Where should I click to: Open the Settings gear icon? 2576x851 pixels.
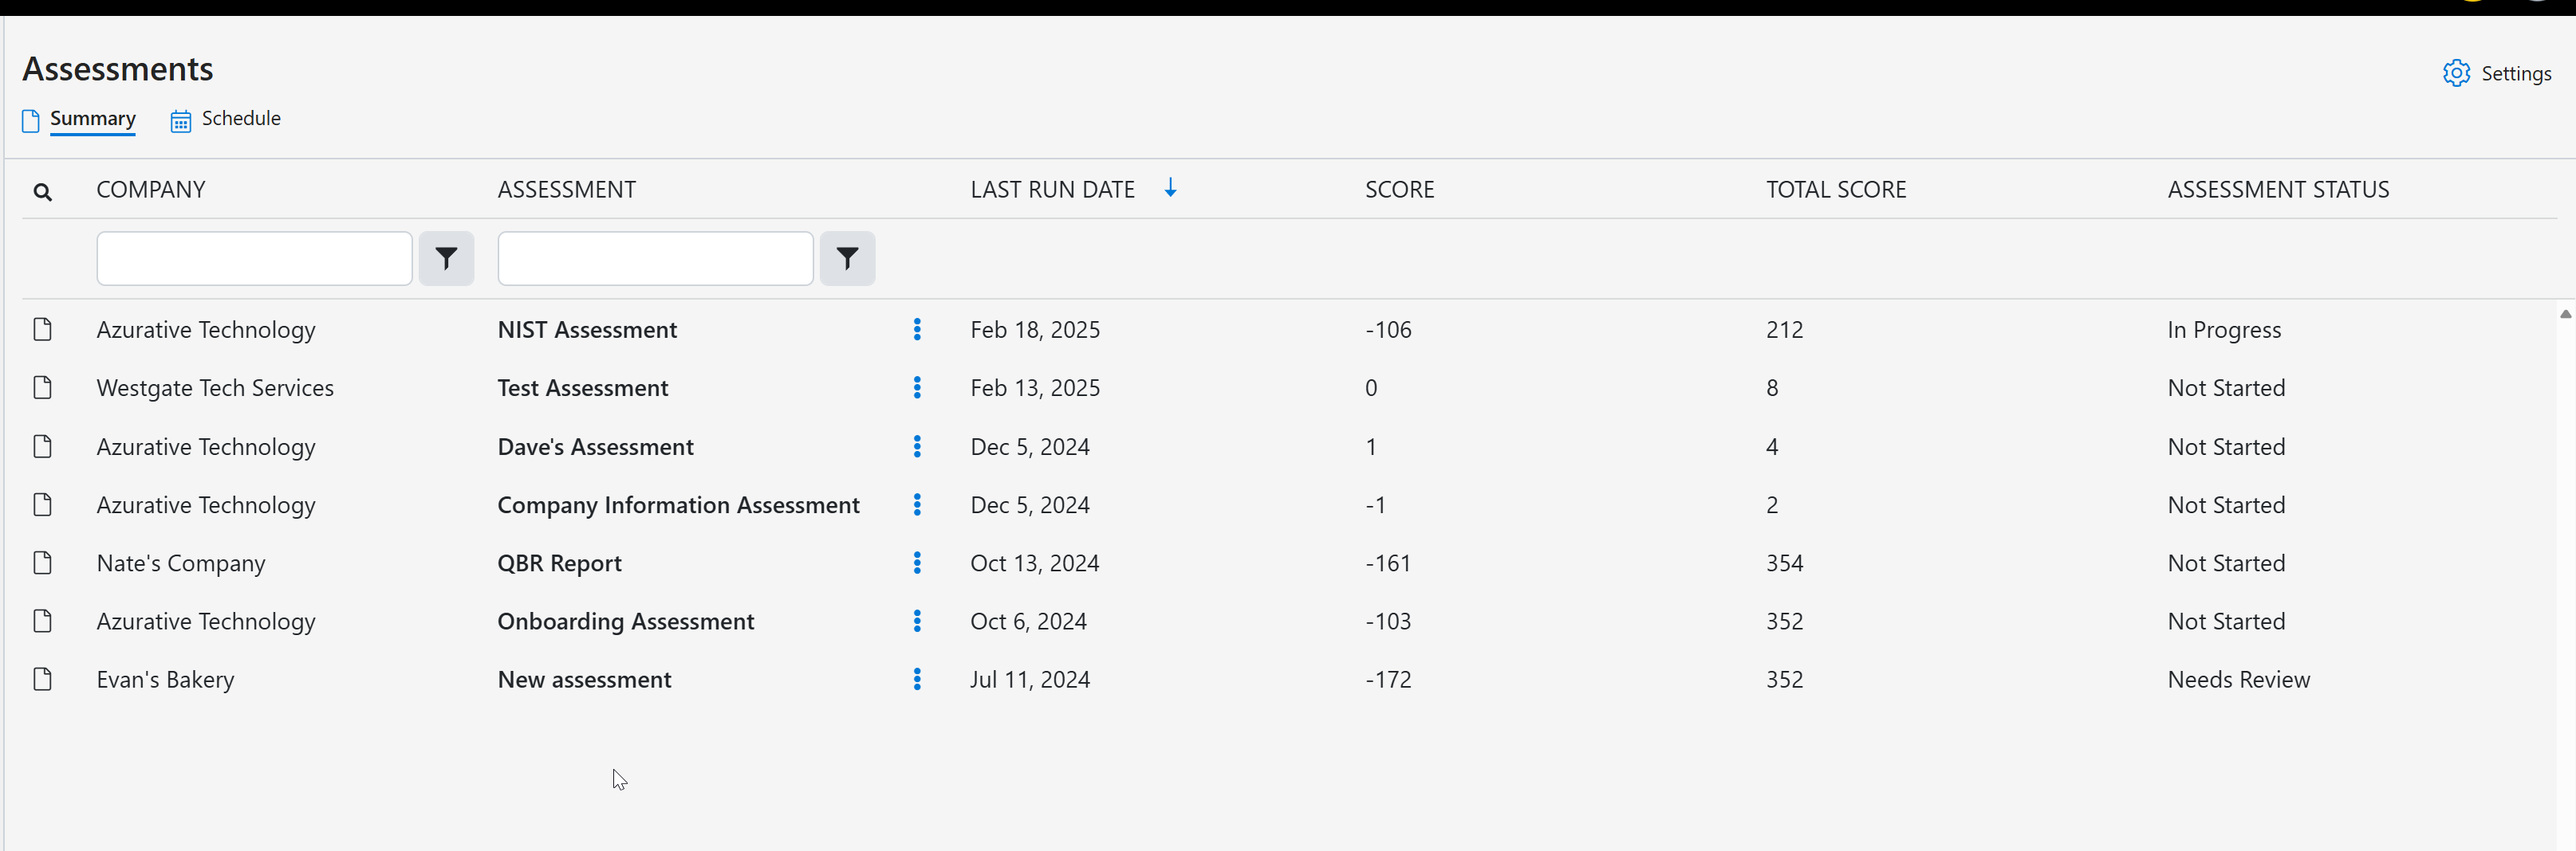pyautogui.click(x=2456, y=73)
